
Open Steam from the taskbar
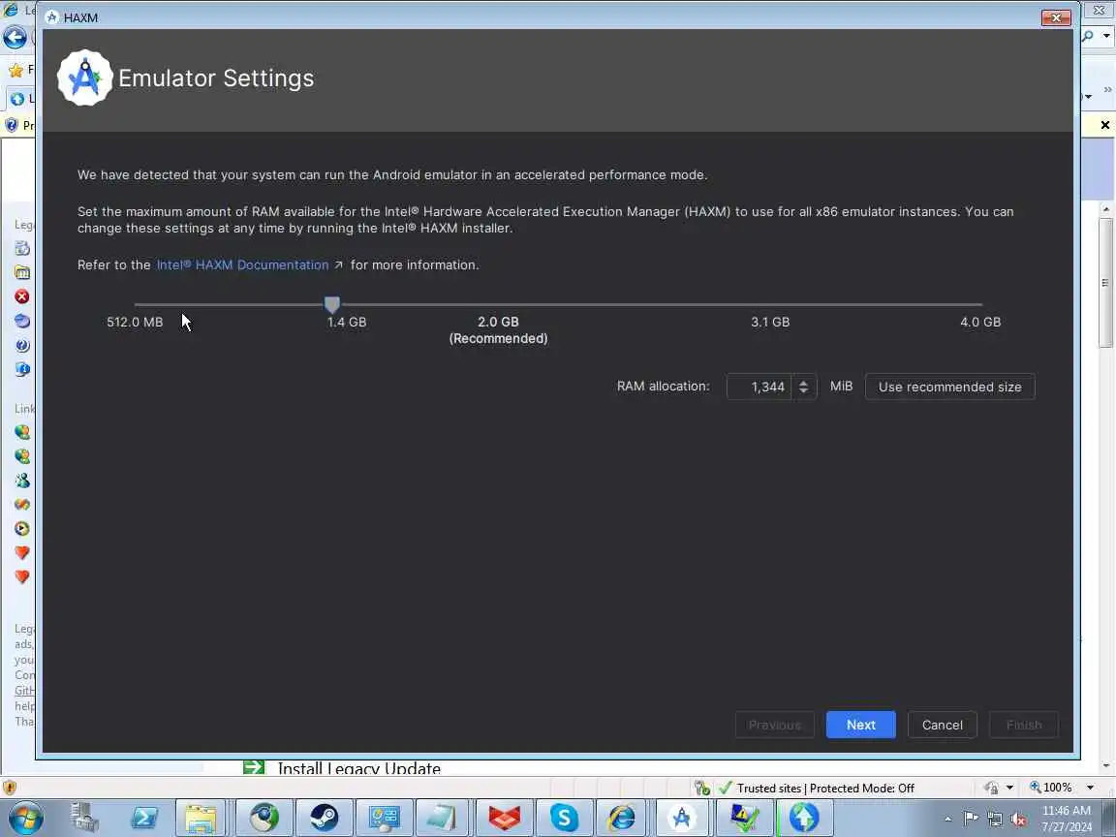[x=324, y=818]
